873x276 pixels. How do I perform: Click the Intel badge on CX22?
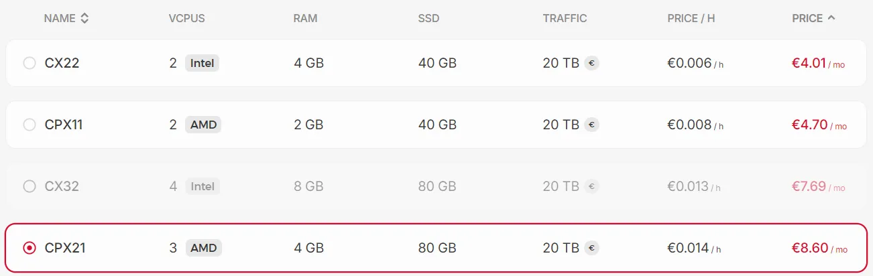point(202,63)
